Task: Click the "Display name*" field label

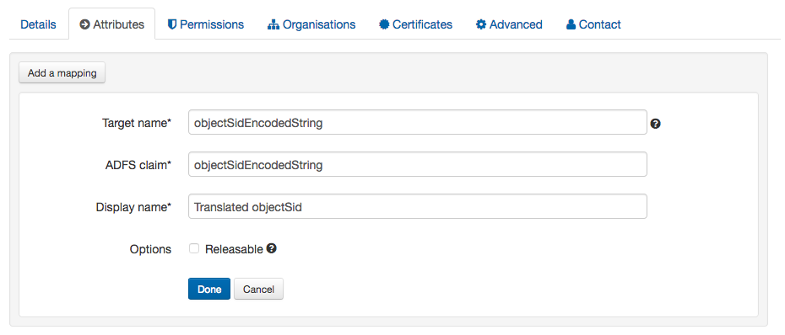Action: pos(133,207)
